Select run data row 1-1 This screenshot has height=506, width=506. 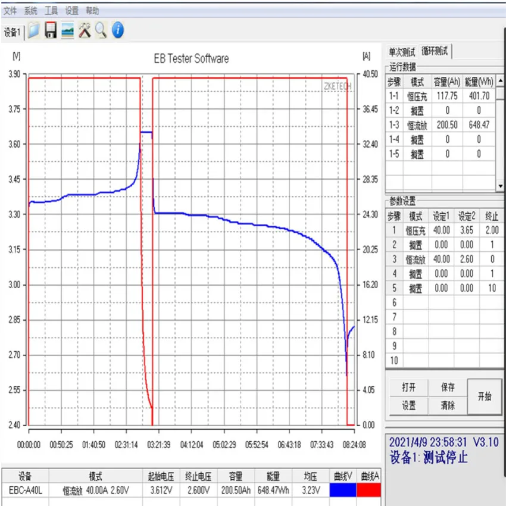440,96
